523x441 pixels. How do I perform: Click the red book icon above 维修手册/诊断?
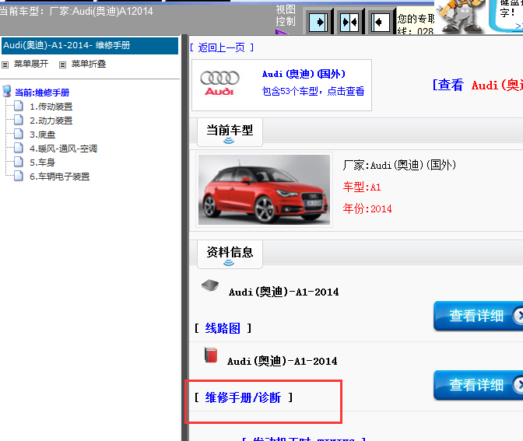pos(211,355)
